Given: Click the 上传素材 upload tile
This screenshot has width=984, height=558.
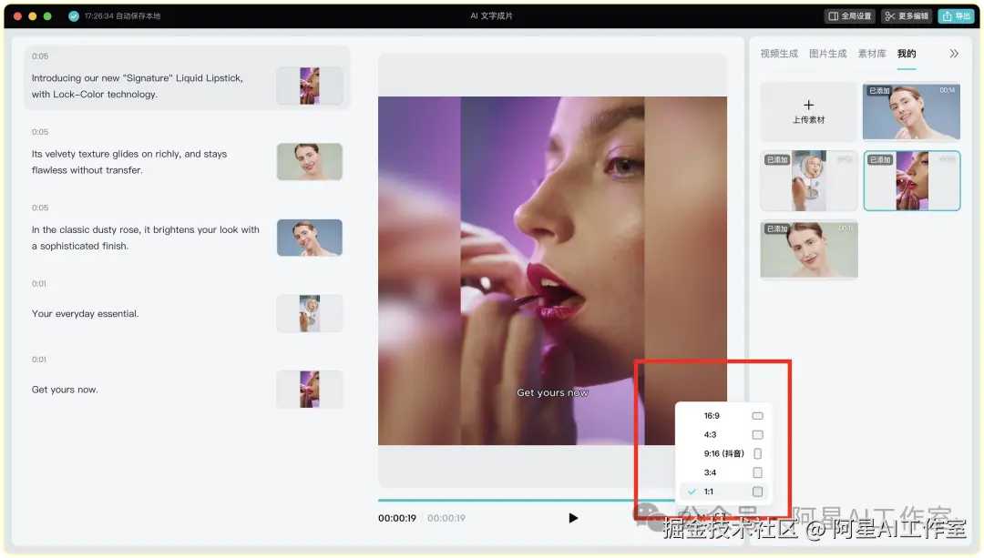Looking at the screenshot, I should (808, 112).
